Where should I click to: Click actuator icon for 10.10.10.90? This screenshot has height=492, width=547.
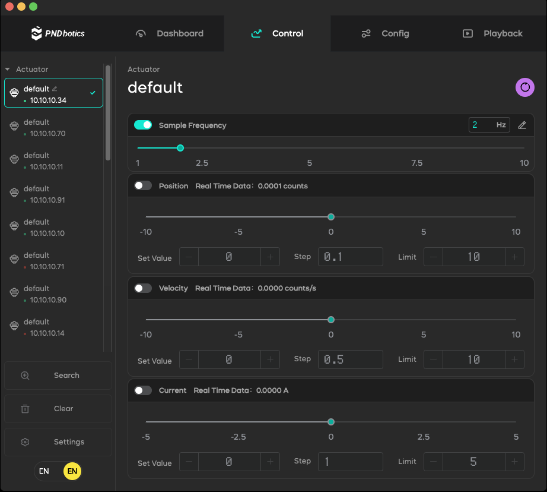pos(14,292)
